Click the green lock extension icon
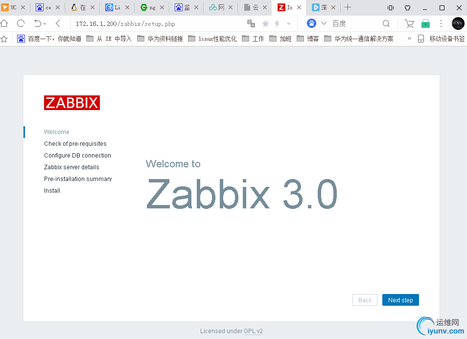Viewport: 467px width, 339px height. pos(425,23)
